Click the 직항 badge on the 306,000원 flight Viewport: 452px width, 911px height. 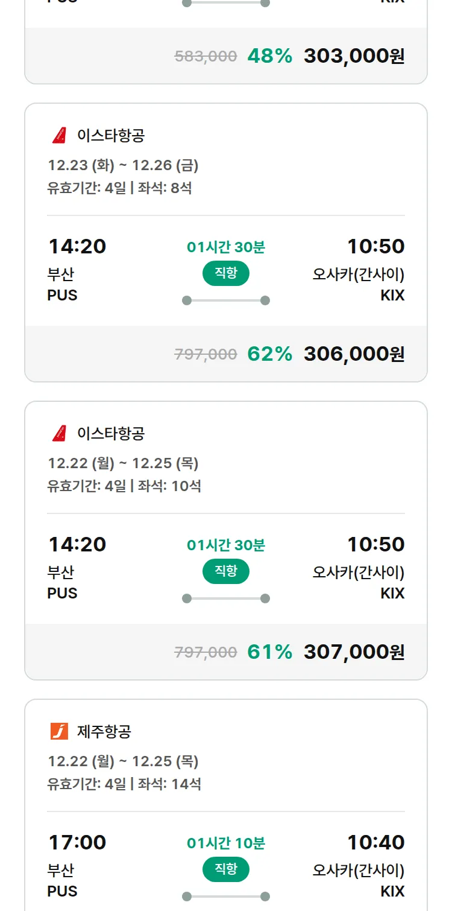225,273
